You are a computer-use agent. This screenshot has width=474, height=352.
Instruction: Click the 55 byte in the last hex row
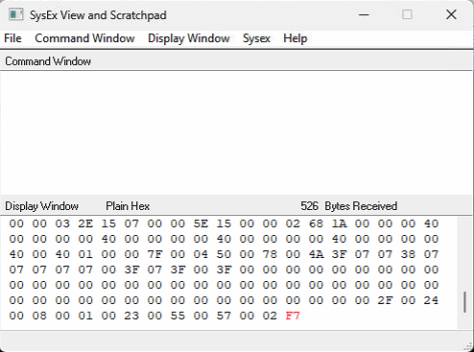(178, 316)
